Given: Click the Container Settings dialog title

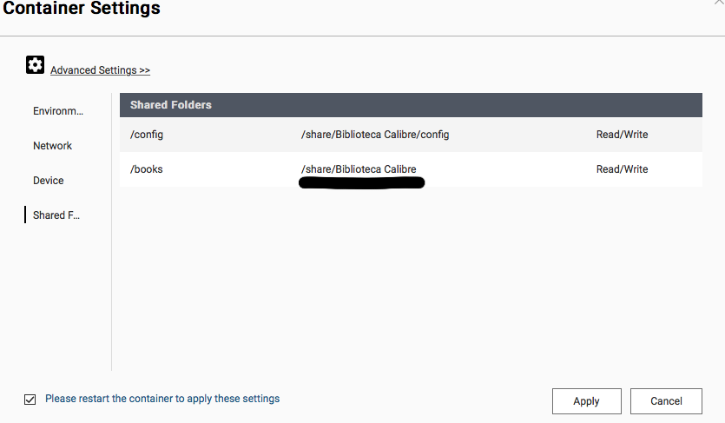Looking at the screenshot, I should pos(82,10).
